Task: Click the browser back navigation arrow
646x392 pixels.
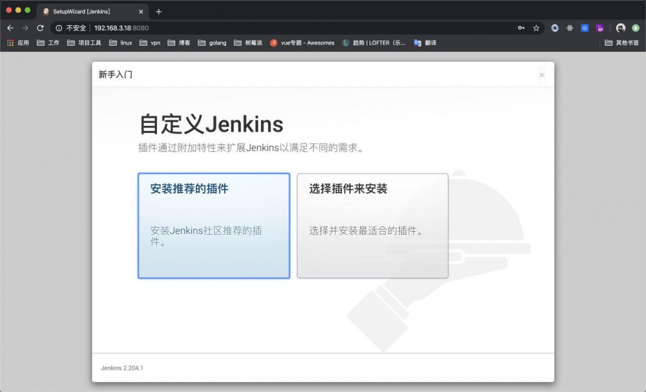Action: pyautogui.click(x=10, y=28)
